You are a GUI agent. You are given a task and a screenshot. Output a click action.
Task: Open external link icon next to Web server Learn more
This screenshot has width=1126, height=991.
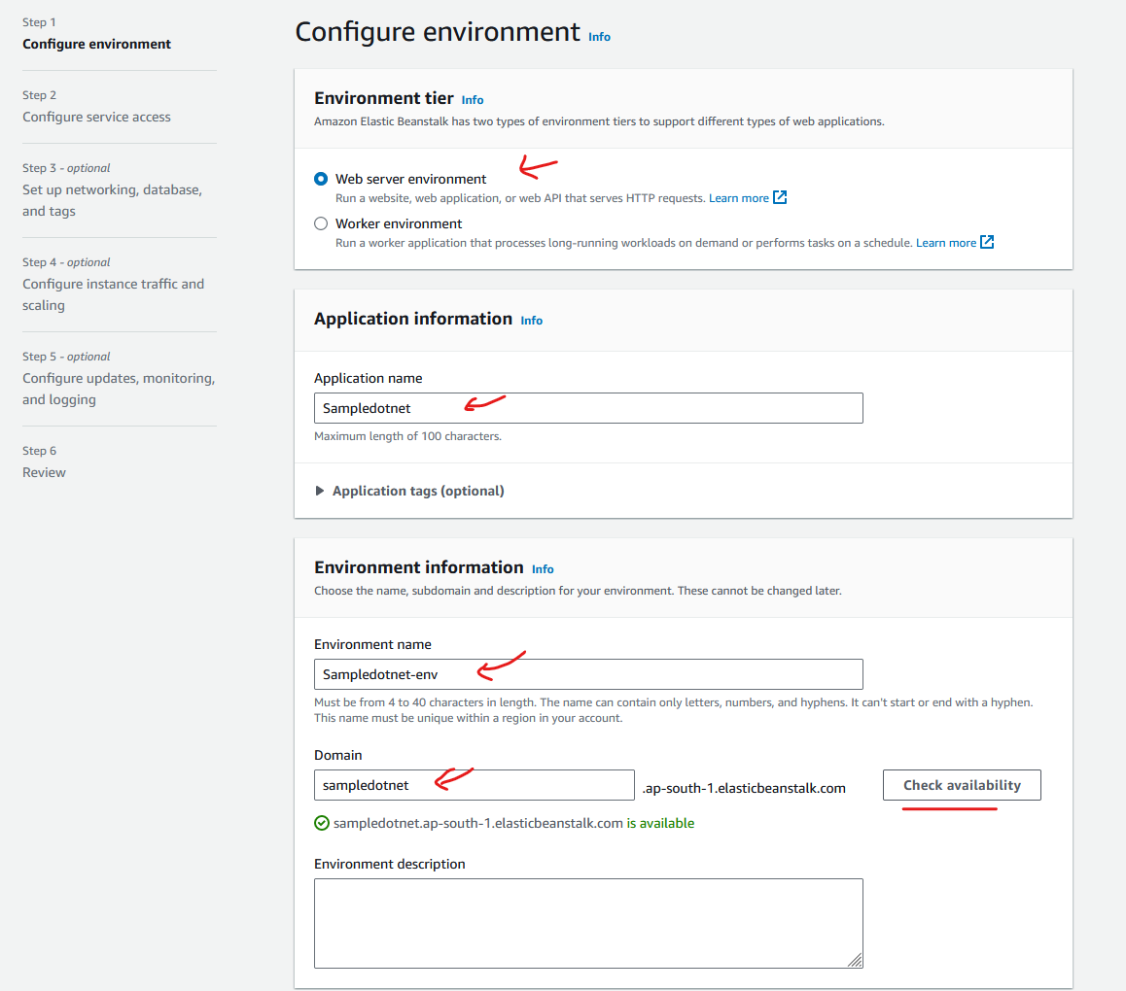pos(780,198)
